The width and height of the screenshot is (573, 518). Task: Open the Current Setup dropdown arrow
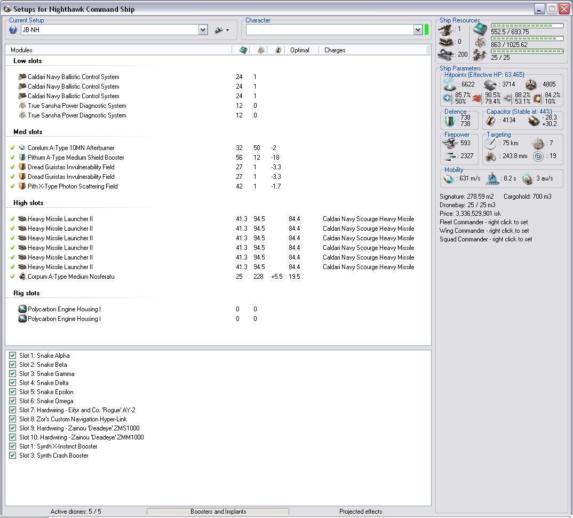click(203, 30)
